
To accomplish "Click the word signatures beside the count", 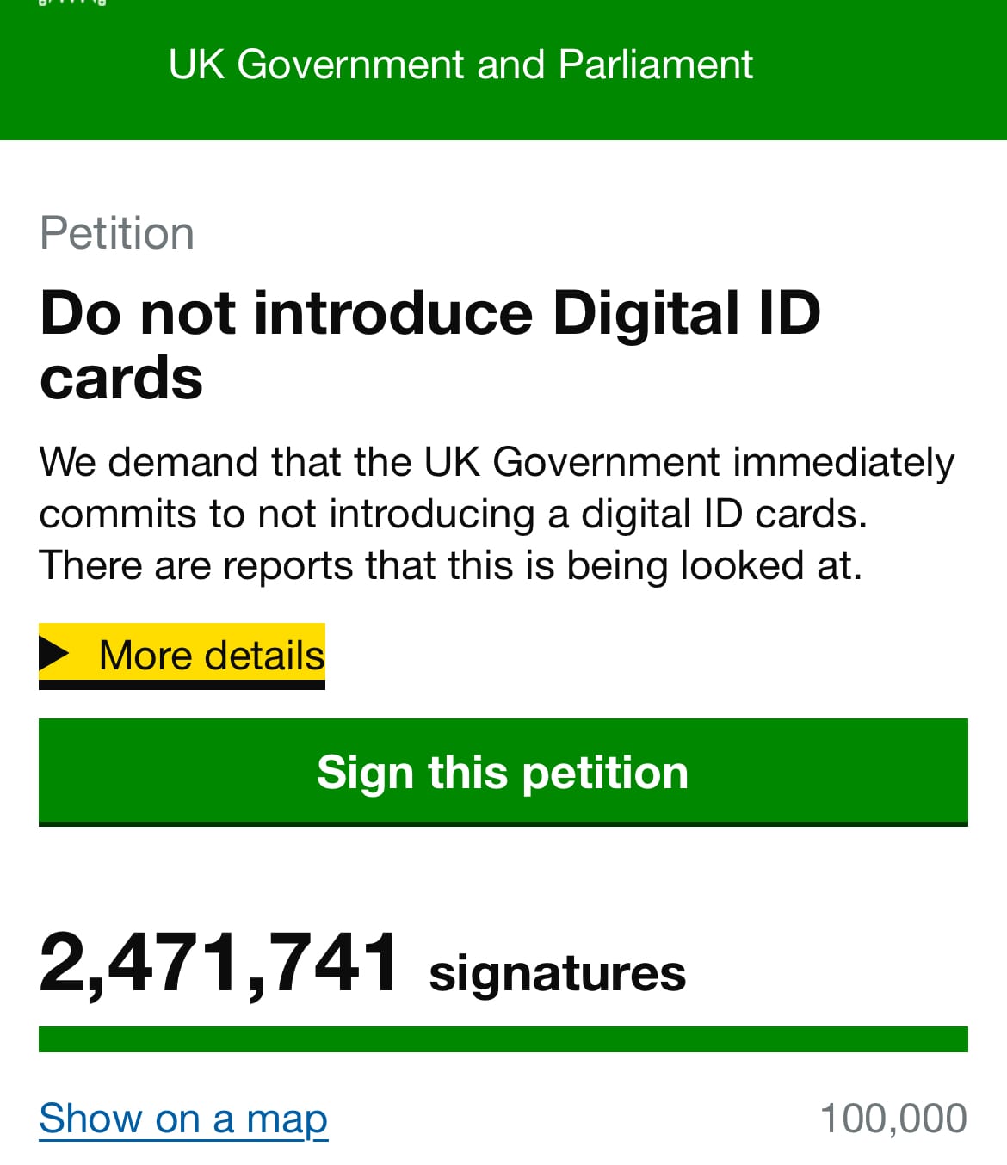I will point(557,973).
